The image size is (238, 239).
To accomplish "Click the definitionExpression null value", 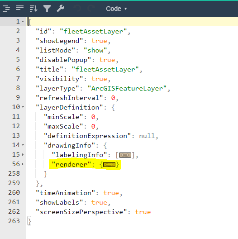I will click(x=147, y=136).
